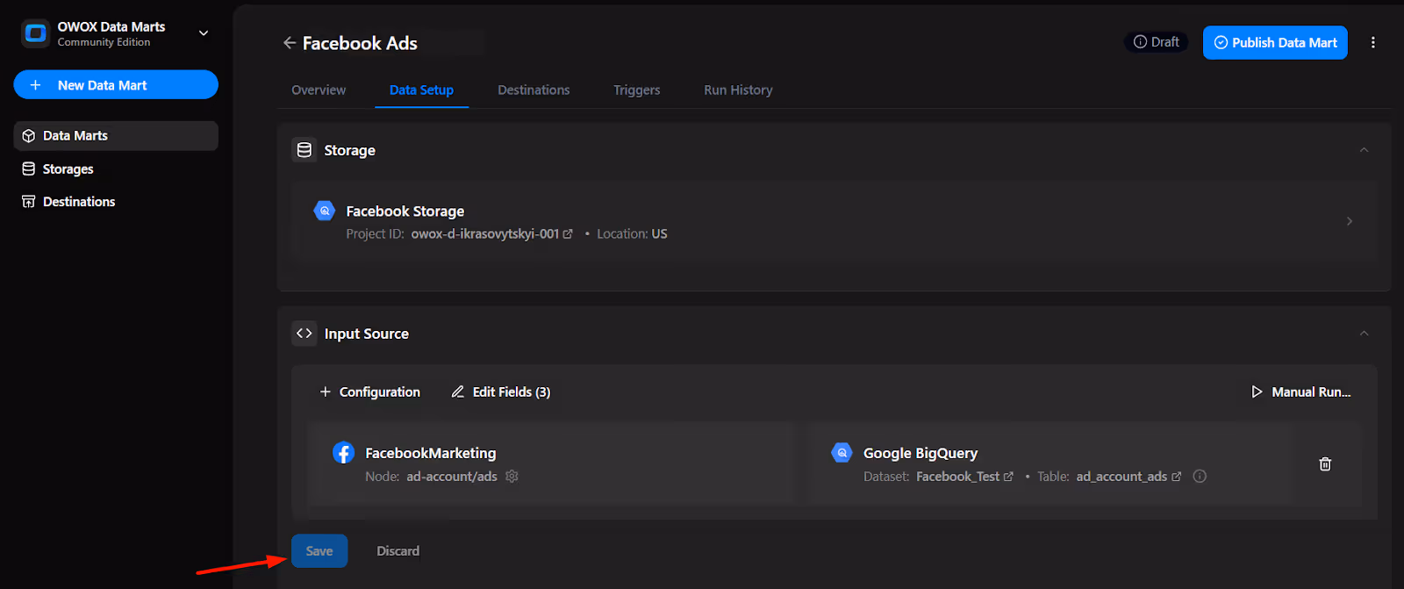The height and width of the screenshot is (589, 1404).
Task: Open node settings gear next to ad-account/ads
Action: pos(512,477)
